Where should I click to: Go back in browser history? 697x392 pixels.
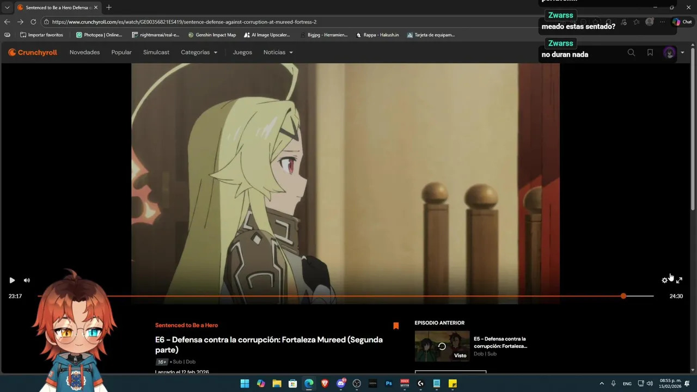coord(7,22)
